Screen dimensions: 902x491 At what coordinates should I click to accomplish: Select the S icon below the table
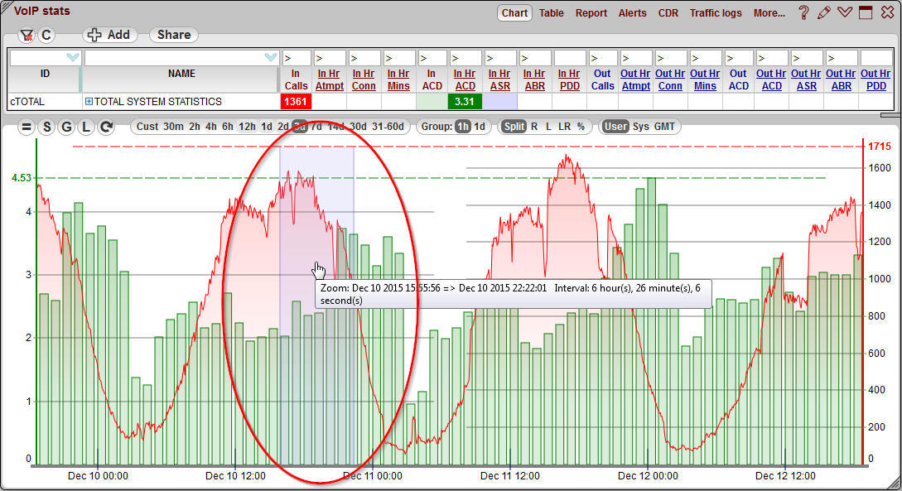coord(47,126)
